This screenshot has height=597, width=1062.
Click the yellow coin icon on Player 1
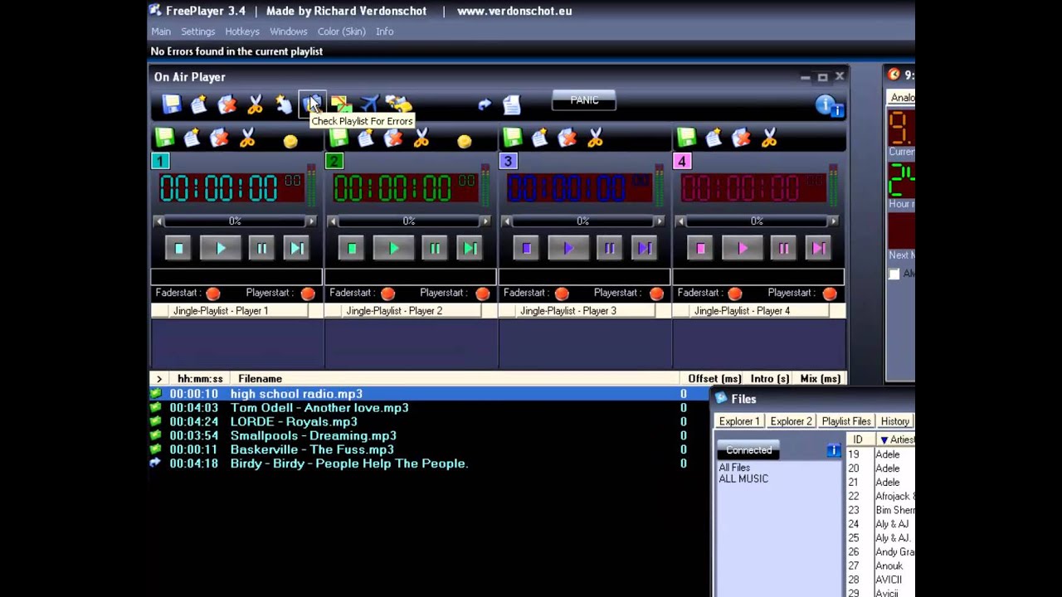290,142
